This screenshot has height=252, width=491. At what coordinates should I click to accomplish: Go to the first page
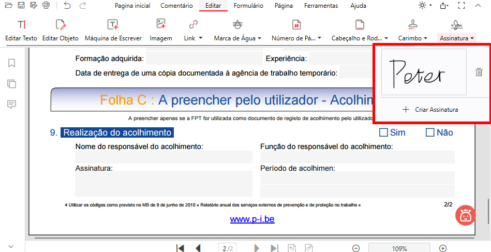click(x=181, y=248)
